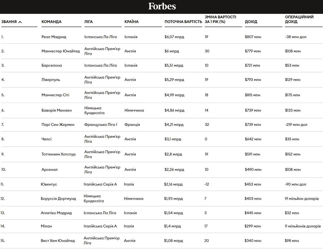Sort by КРАЇНА column header
This screenshot has height=249, width=323.
pos(131,22)
